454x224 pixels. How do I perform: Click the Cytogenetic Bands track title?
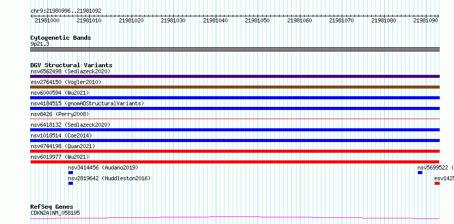click(61, 38)
